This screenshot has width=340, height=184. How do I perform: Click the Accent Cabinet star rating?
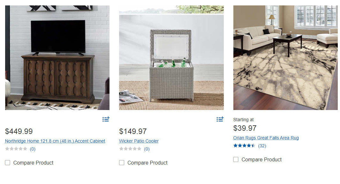click(x=16, y=149)
